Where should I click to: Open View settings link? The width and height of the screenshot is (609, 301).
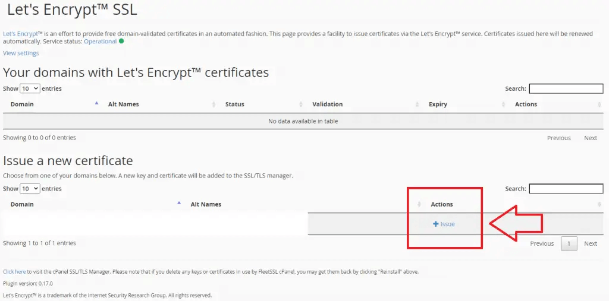21,53
